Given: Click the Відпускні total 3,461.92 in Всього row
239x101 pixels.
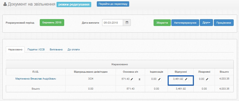Looking at the screenshot, I should click(181, 89).
